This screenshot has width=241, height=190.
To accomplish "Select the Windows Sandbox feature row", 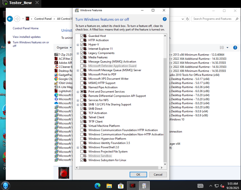I will point(100,156).
